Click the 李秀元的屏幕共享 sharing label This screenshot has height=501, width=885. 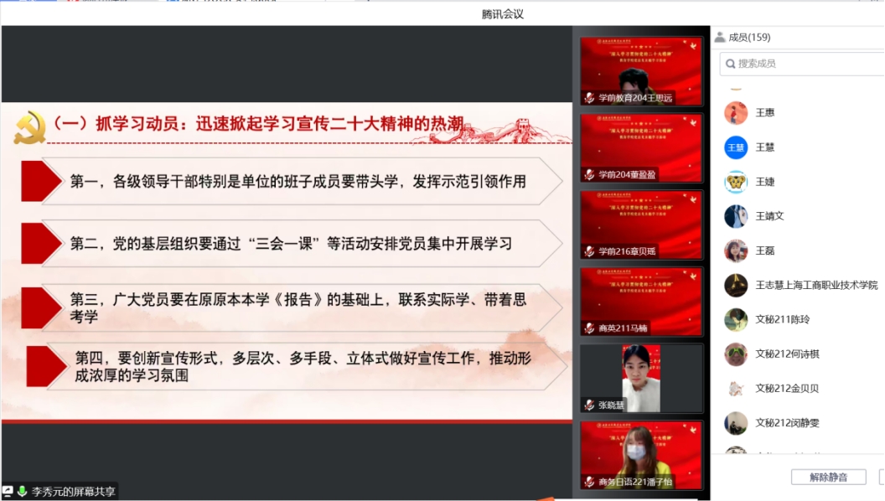(74, 492)
